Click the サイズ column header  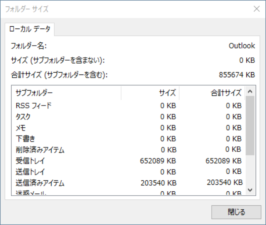coord(150,93)
